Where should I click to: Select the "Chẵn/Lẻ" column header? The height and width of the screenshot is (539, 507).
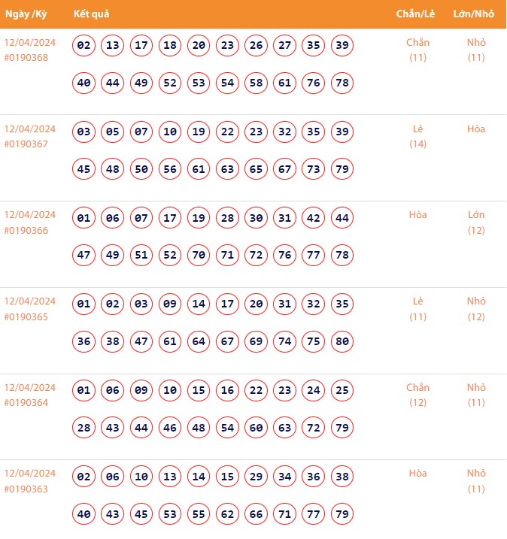point(416,14)
